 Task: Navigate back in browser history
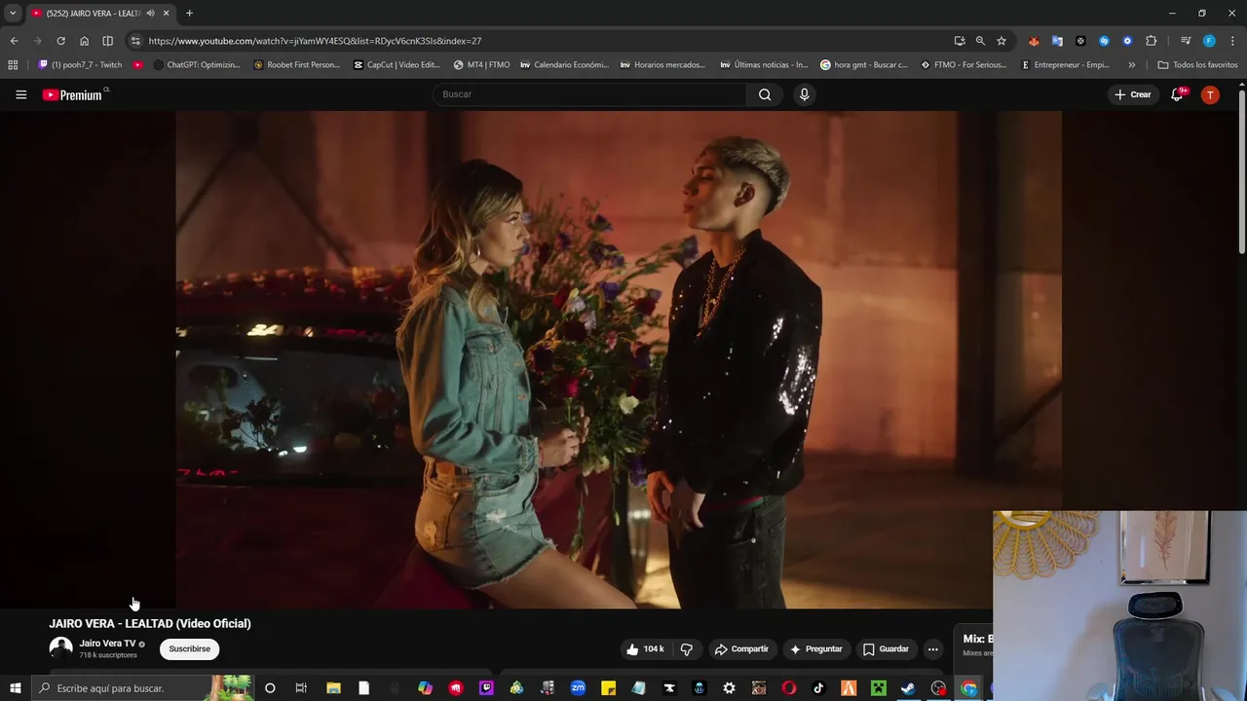pos(14,41)
